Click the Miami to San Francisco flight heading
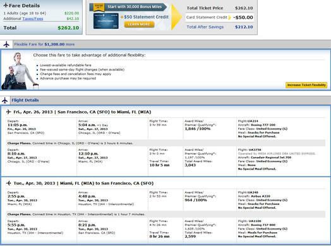This screenshot has height=246, width=331. tap(83, 183)
